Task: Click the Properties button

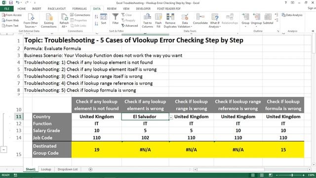Action: (x=79, y=20)
